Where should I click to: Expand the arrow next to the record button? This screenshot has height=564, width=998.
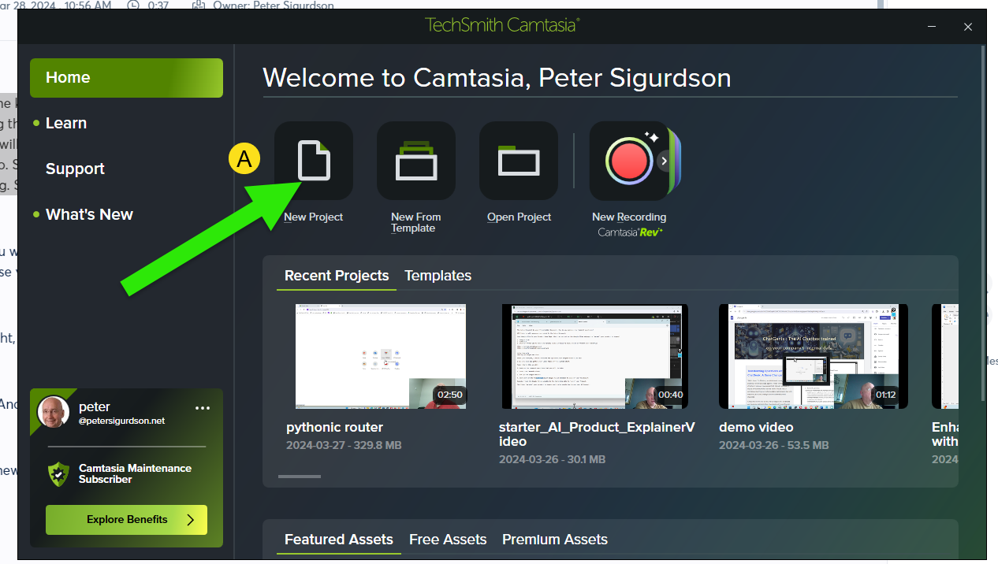[x=664, y=161]
